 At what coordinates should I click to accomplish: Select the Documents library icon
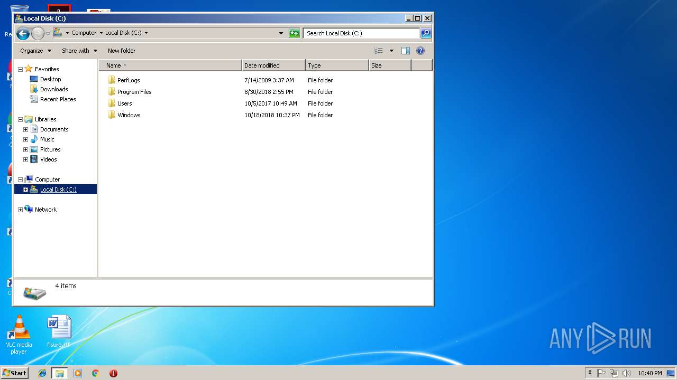point(34,129)
